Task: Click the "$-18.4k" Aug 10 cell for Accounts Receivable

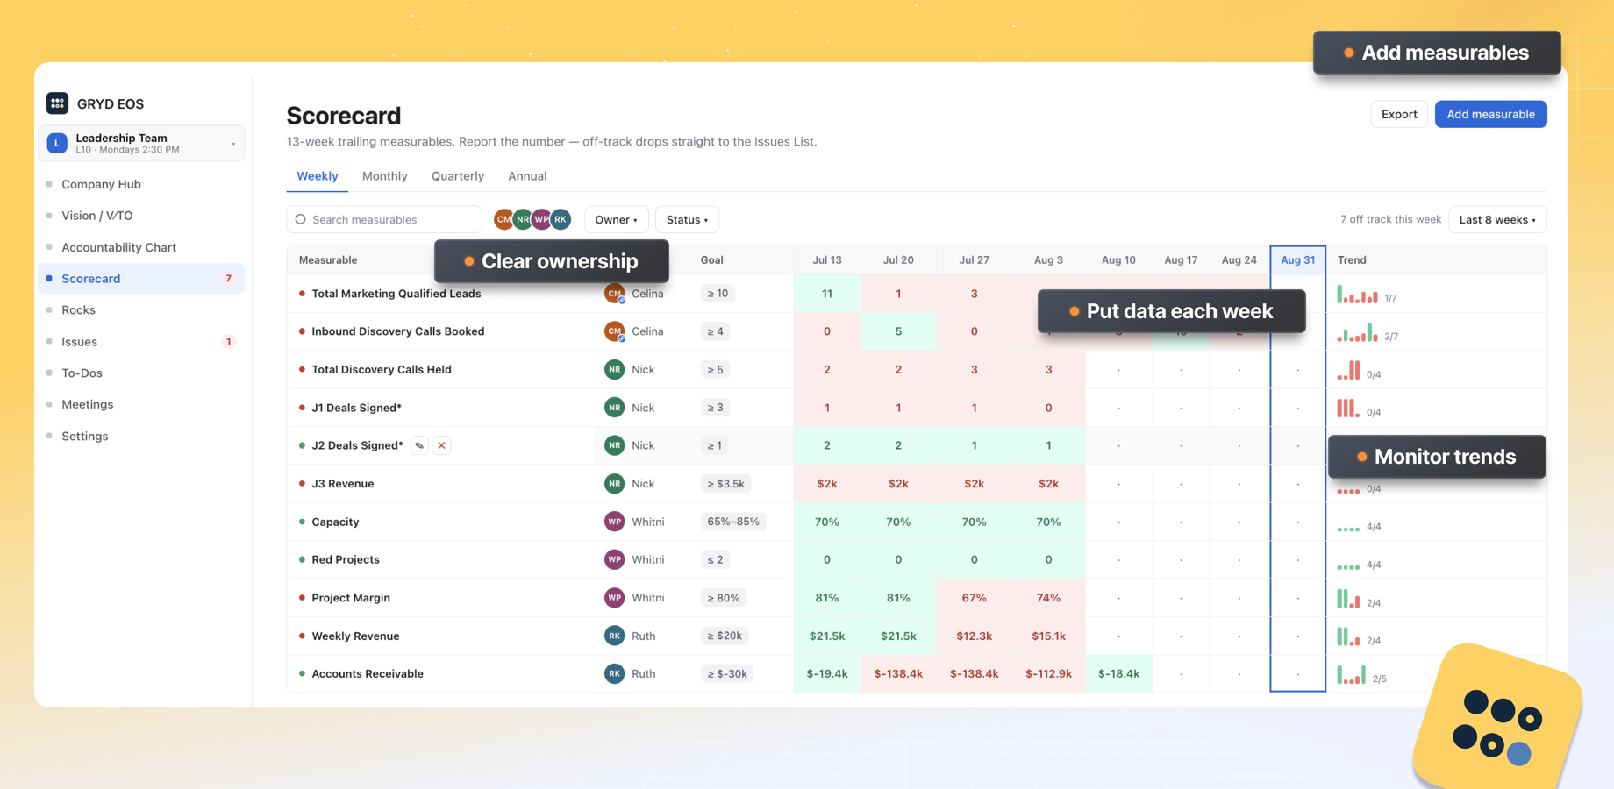Action: pyautogui.click(x=1118, y=673)
